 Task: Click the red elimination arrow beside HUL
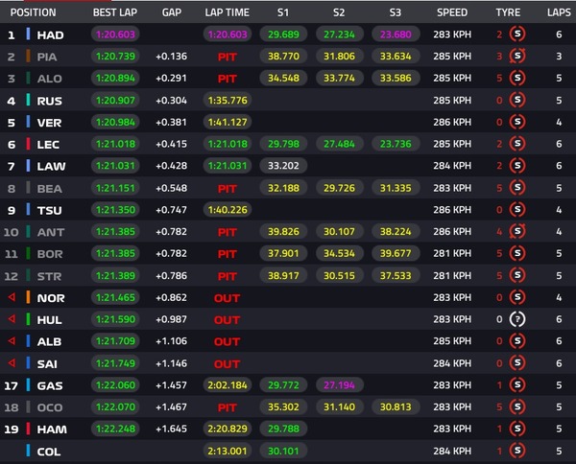coord(12,319)
